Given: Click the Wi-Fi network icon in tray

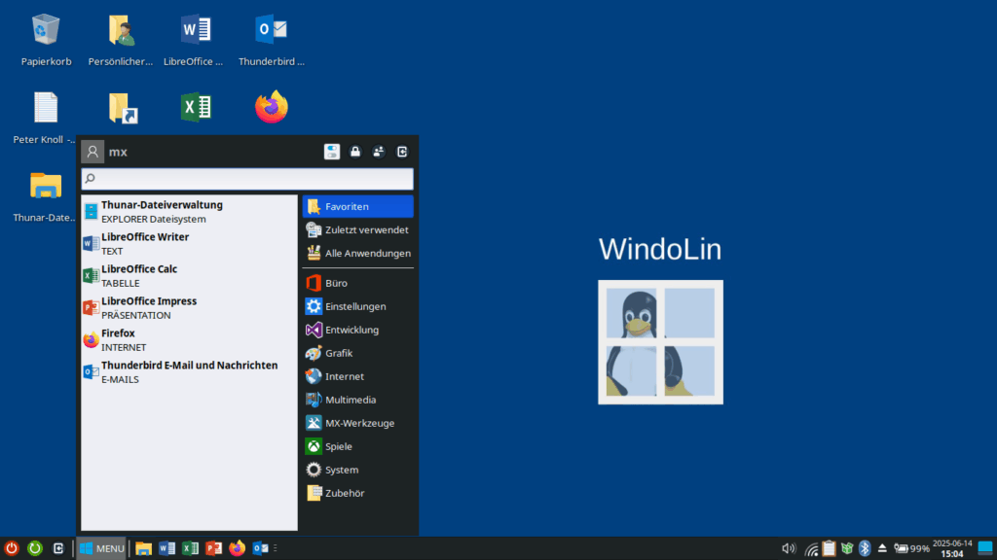Looking at the screenshot, I should click(811, 548).
